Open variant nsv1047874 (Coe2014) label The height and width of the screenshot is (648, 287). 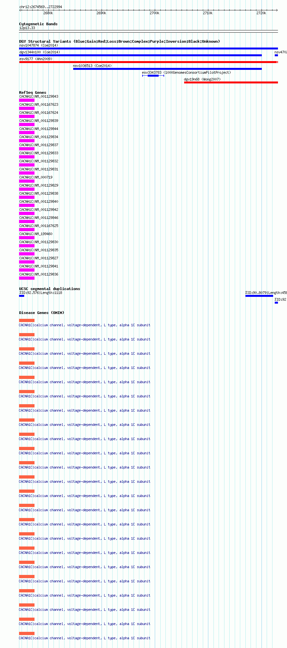pyautogui.click(x=39, y=45)
